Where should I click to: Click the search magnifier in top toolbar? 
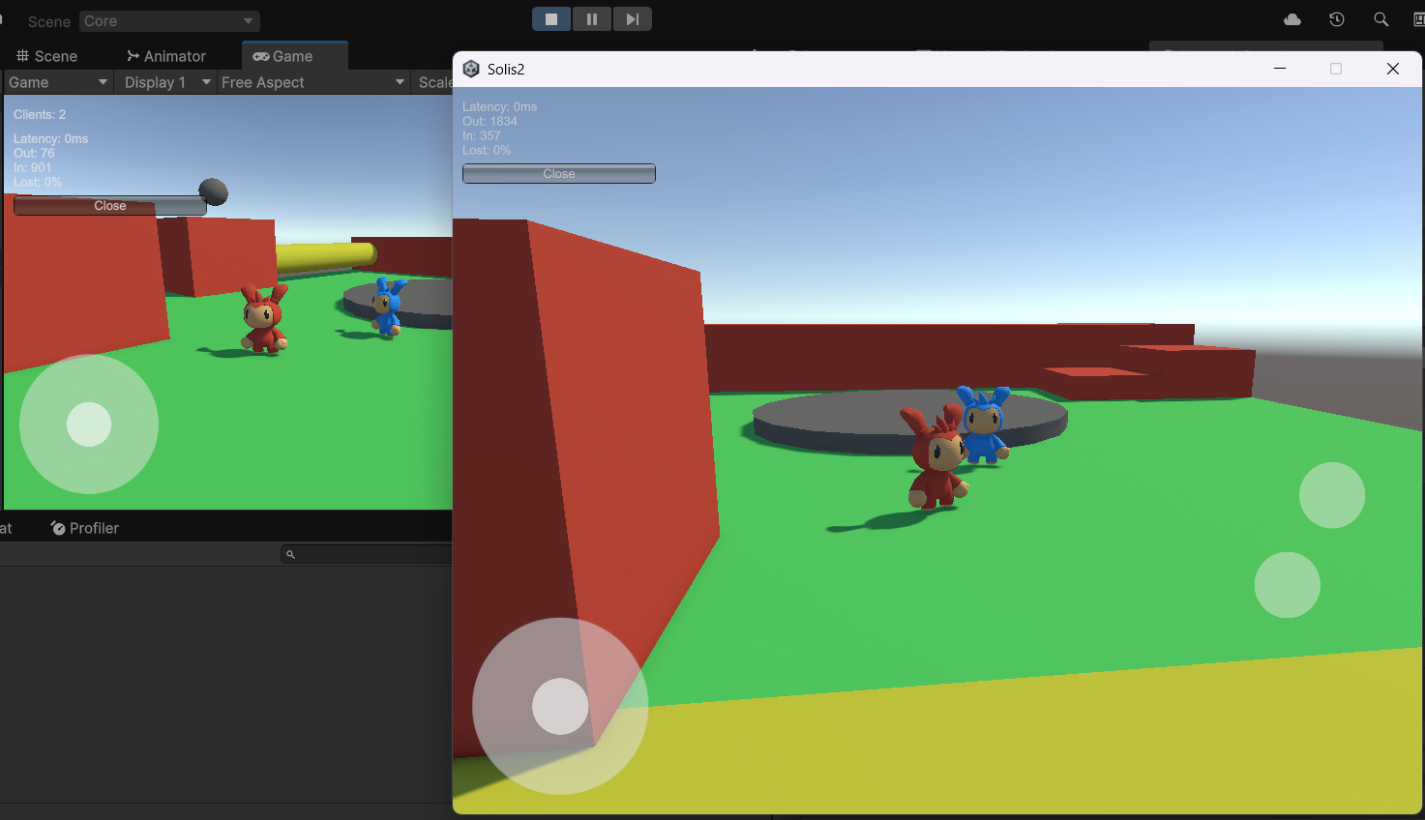[1381, 19]
